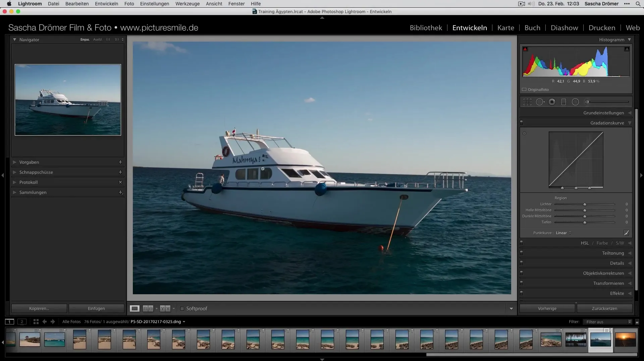The width and height of the screenshot is (644, 361).
Task: Click the edit point curve button
Action: click(626, 233)
